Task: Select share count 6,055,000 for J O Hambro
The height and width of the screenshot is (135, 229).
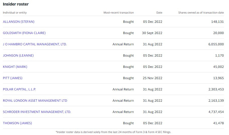Action: pos(216,44)
